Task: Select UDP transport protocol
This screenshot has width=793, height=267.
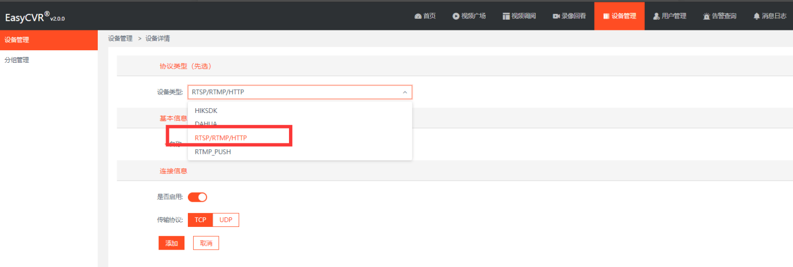Action: [x=226, y=220]
